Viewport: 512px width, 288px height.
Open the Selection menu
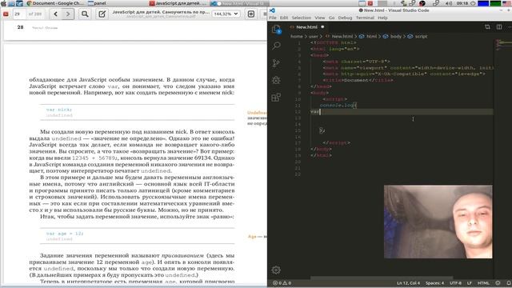301,18
